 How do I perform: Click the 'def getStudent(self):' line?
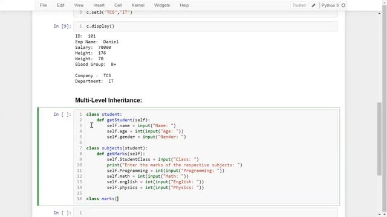click(x=123, y=120)
